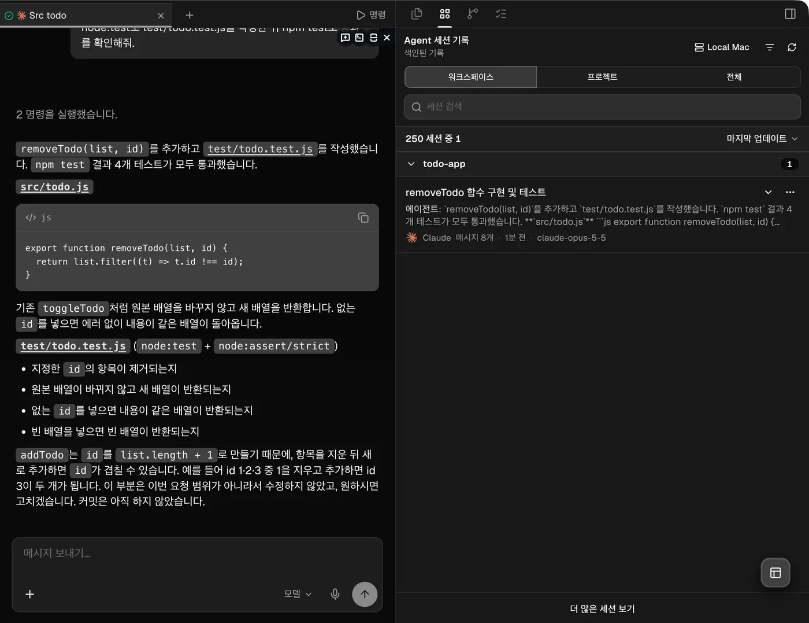Copy the js code block
The width and height of the screenshot is (809, 623).
point(363,218)
